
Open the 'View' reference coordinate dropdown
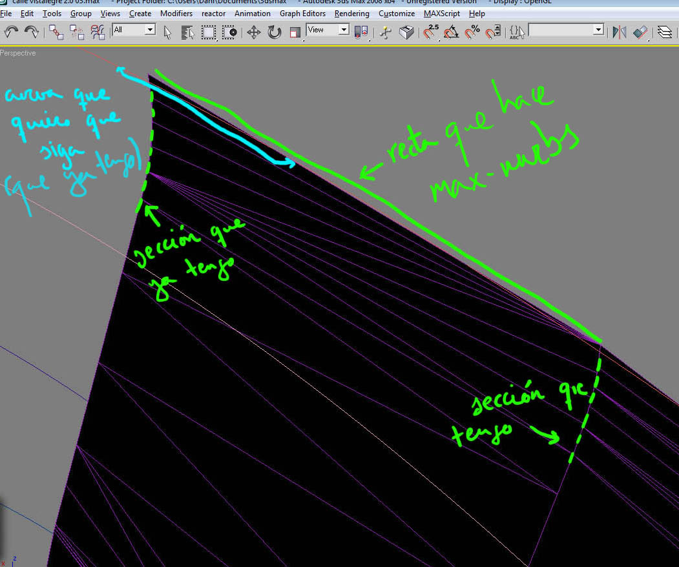click(x=328, y=30)
